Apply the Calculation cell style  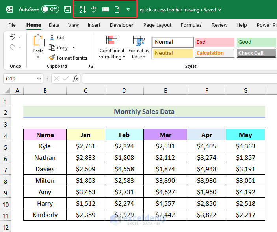[x=215, y=53]
